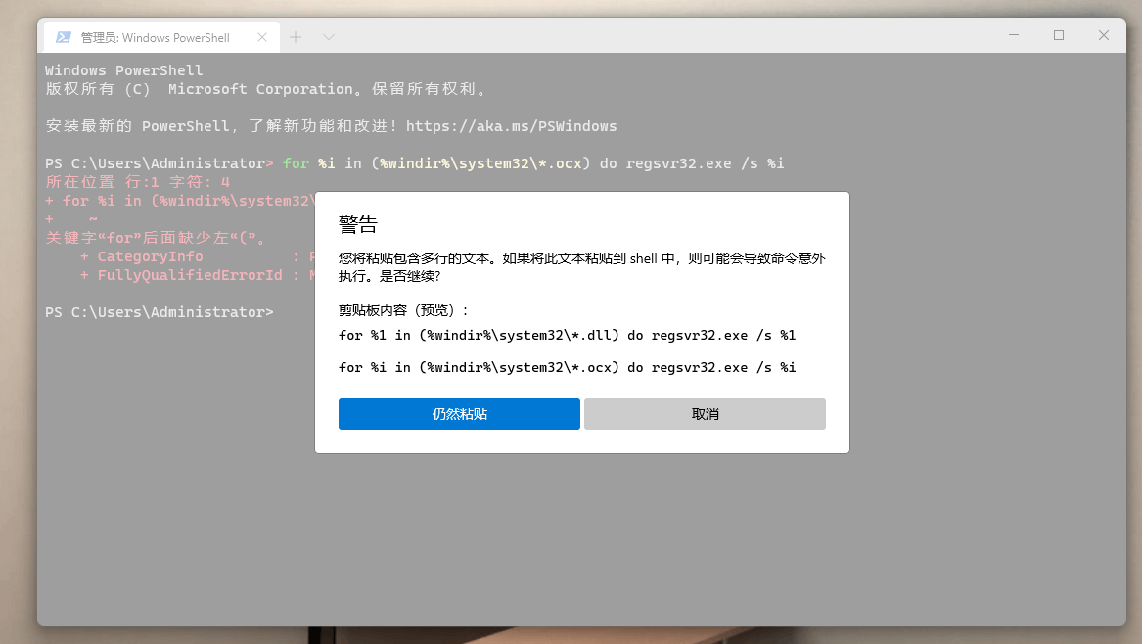Click the PowerShell icon in the tab
Screen dimensions: 1142x644
point(64,37)
